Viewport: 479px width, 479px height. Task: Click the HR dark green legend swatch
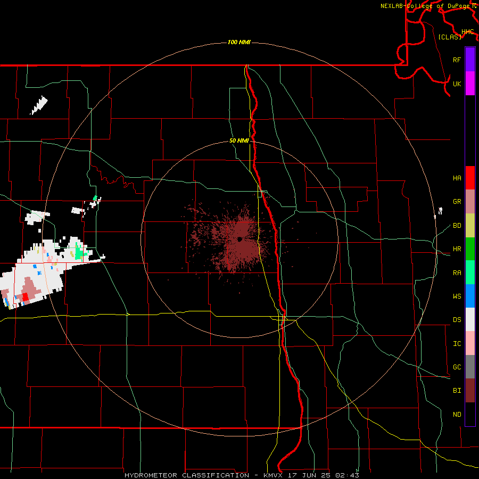(470, 249)
